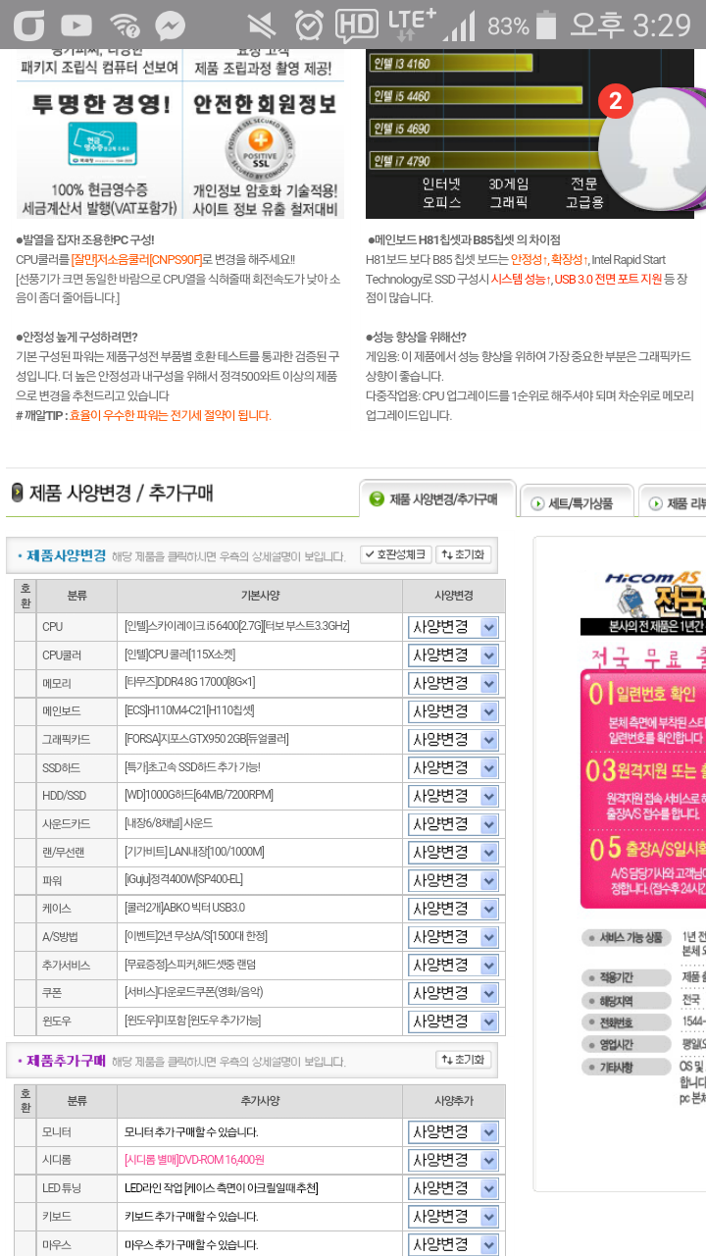
Task: Open the 메모리 사양변경 dropdown
Action: pos(453,683)
